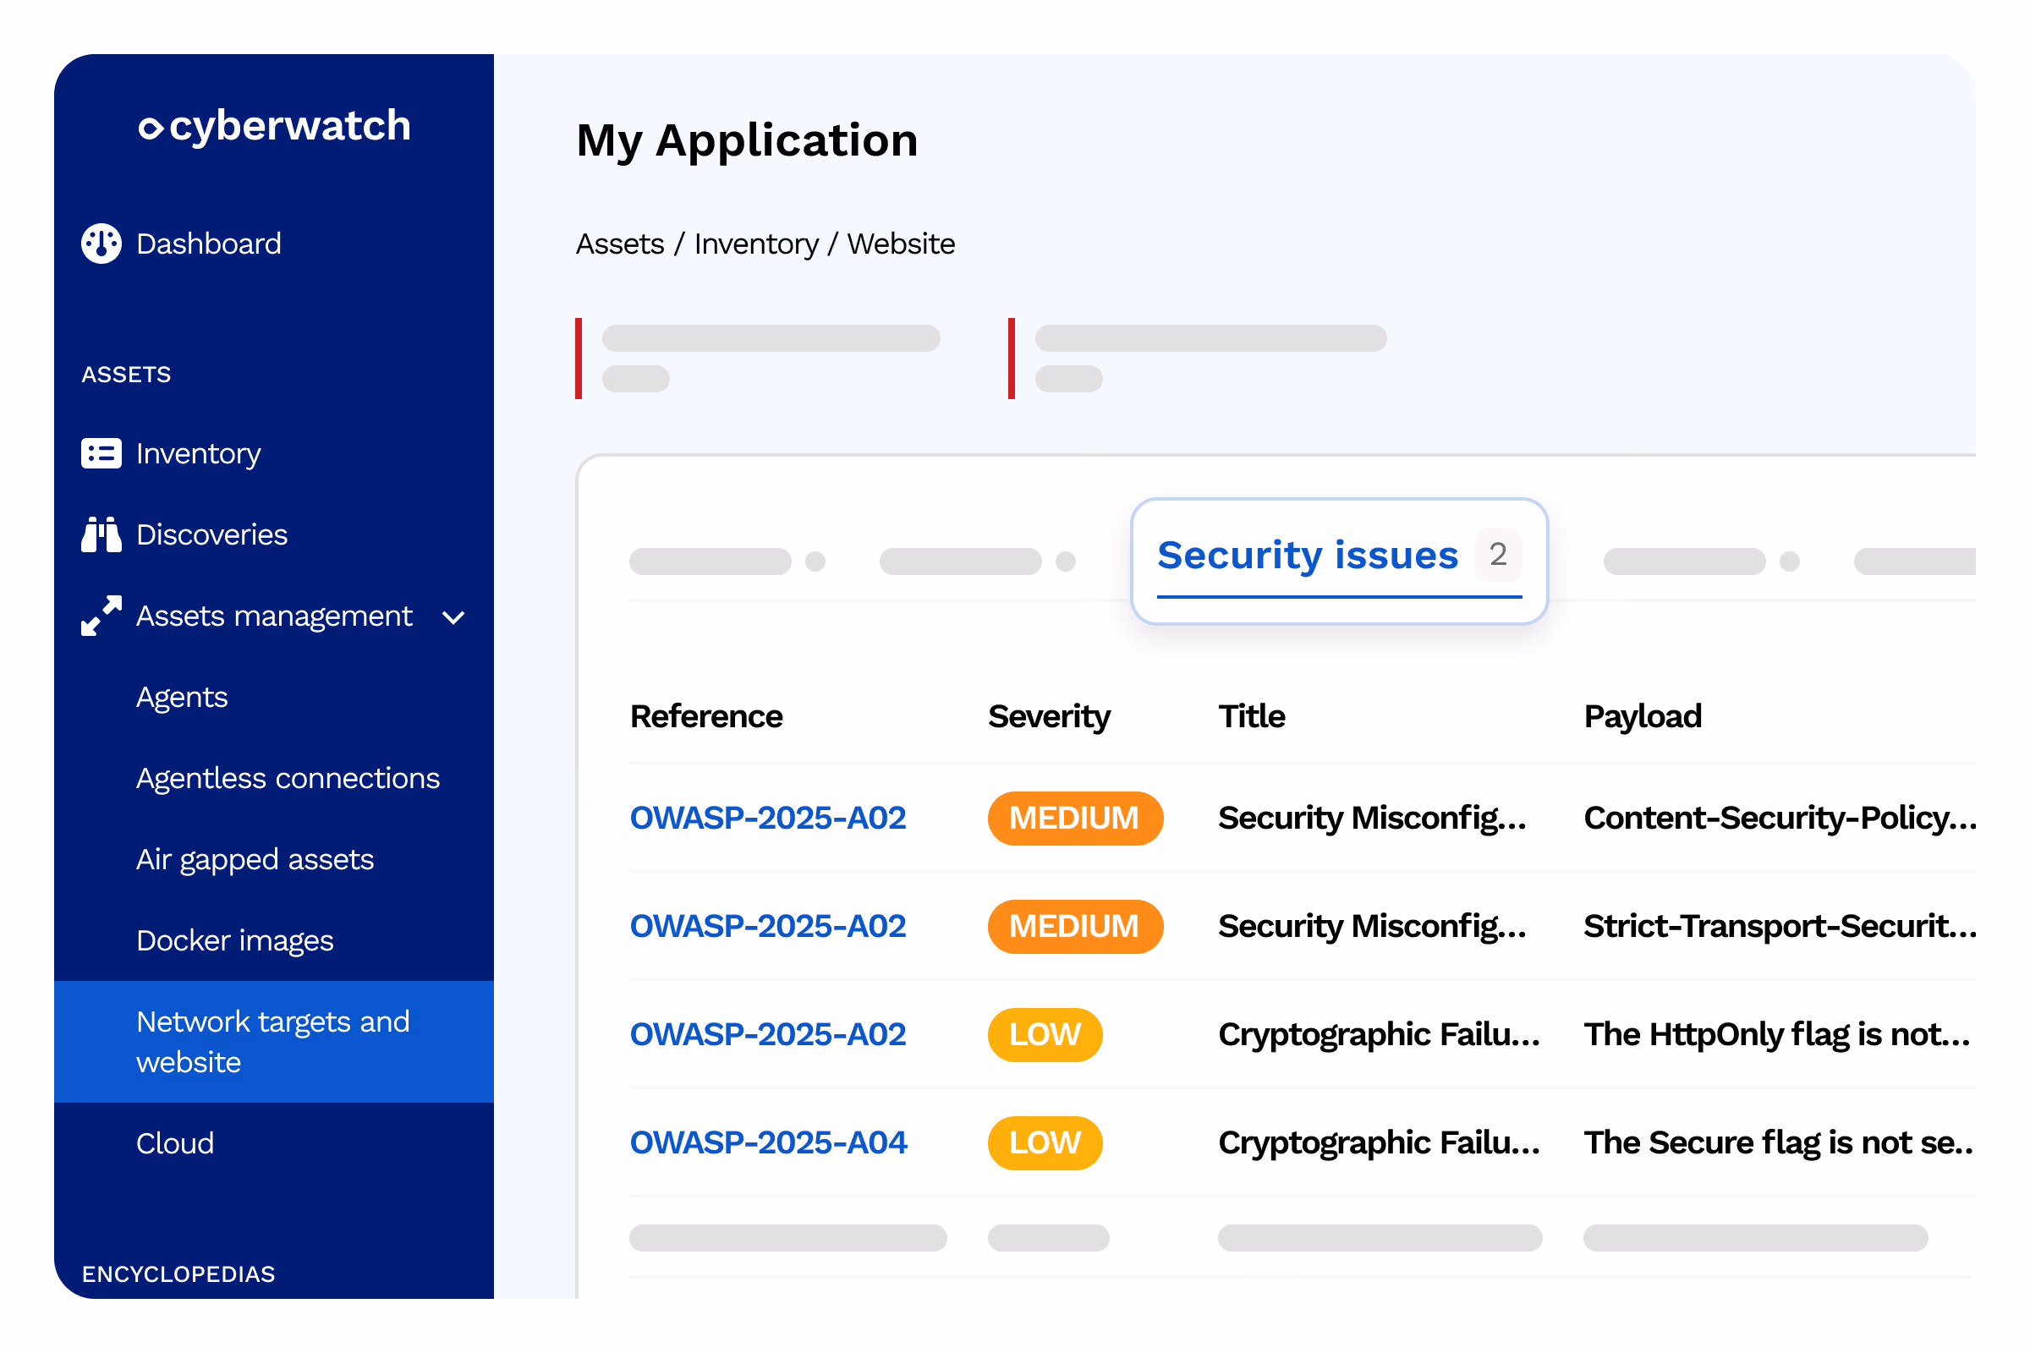The image size is (2030, 1353).
Task: Click the Content-Security-Policy payload cell
Action: [x=1780, y=819]
